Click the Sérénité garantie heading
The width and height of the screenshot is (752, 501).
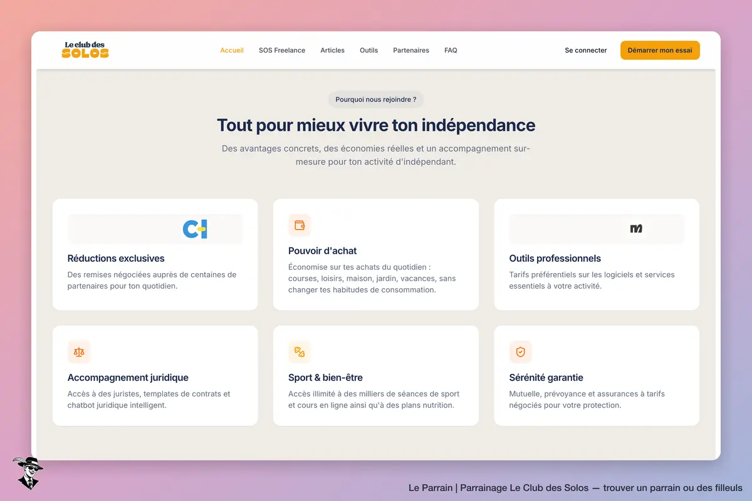click(546, 378)
